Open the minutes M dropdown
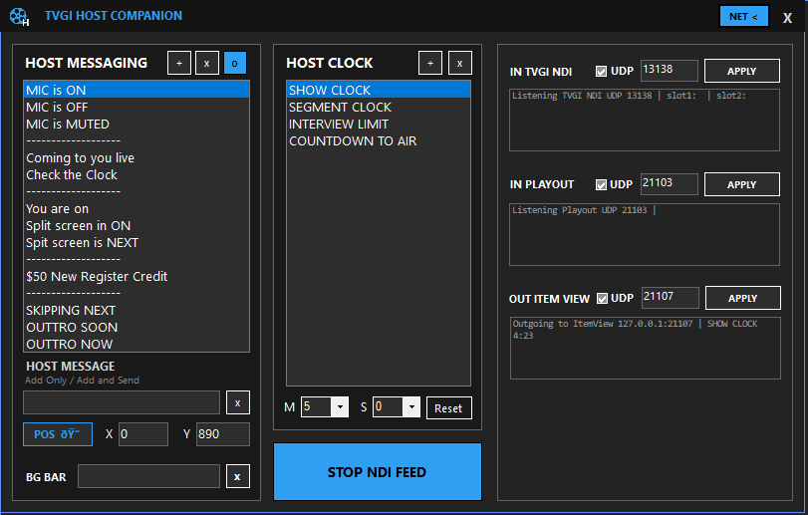The image size is (808, 515). click(x=340, y=406)
